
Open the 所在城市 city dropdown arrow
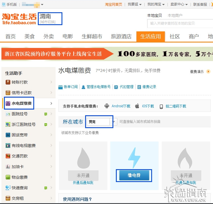point(113,122)
